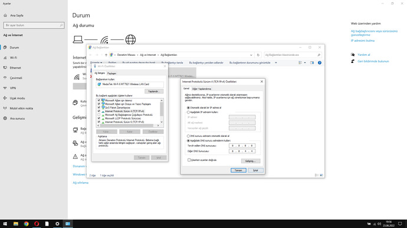This screenshot has height=228, width=407.
Task: Open the Çevirmeli dial-up icon in sidebar
Action: 5,78
